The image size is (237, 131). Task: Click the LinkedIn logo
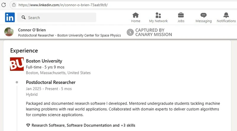tap(10, 17)
